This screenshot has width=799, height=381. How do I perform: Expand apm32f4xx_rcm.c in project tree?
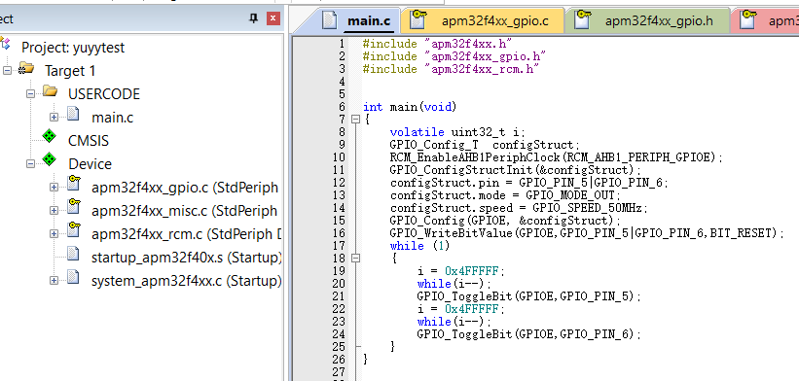(54, 233)
